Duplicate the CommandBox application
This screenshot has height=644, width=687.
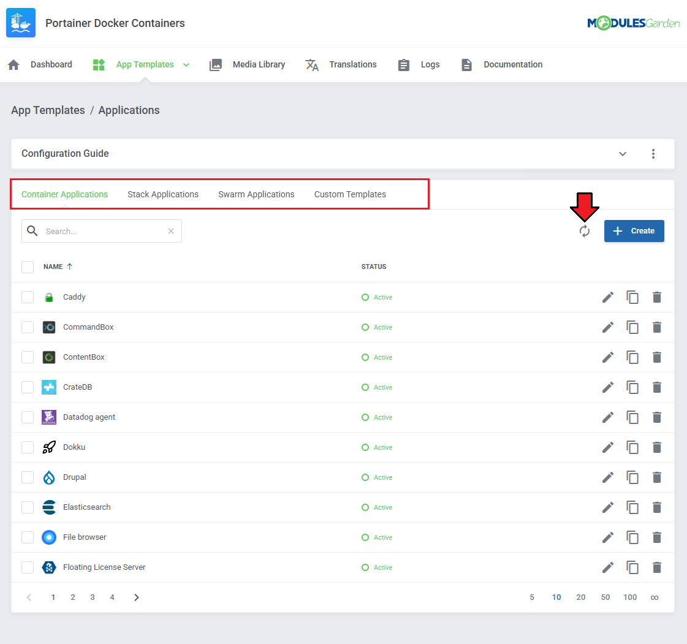(x=632, y=327)
